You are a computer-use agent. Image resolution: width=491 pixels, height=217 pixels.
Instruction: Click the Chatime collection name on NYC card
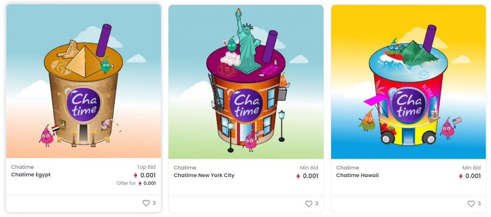tap(185, 168)
